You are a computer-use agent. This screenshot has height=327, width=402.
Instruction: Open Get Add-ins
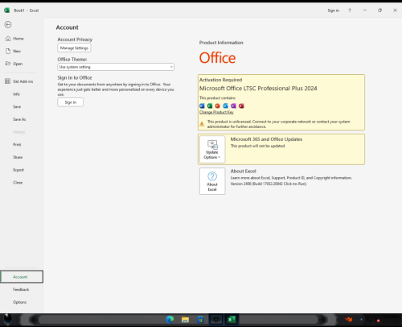[x=19, y=81]
